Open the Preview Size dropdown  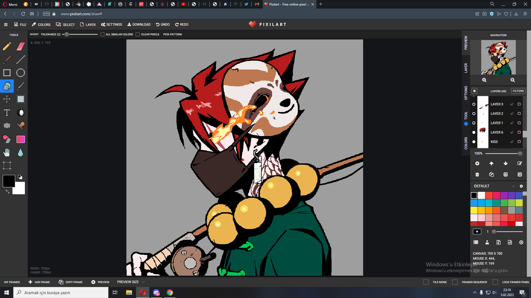click(x=131, y=282)
